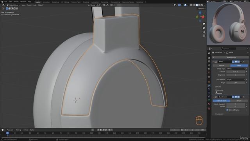Viewport: 250px width, 141px height.
Task: Click the green Y axis on navigation gizmo
Action: tap(197, 17)
